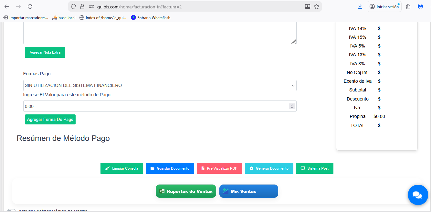The width and height of the screenshot is (431, 212).
Task: Click the payment value number stepper arrows
Action: (x=292, y=106)
